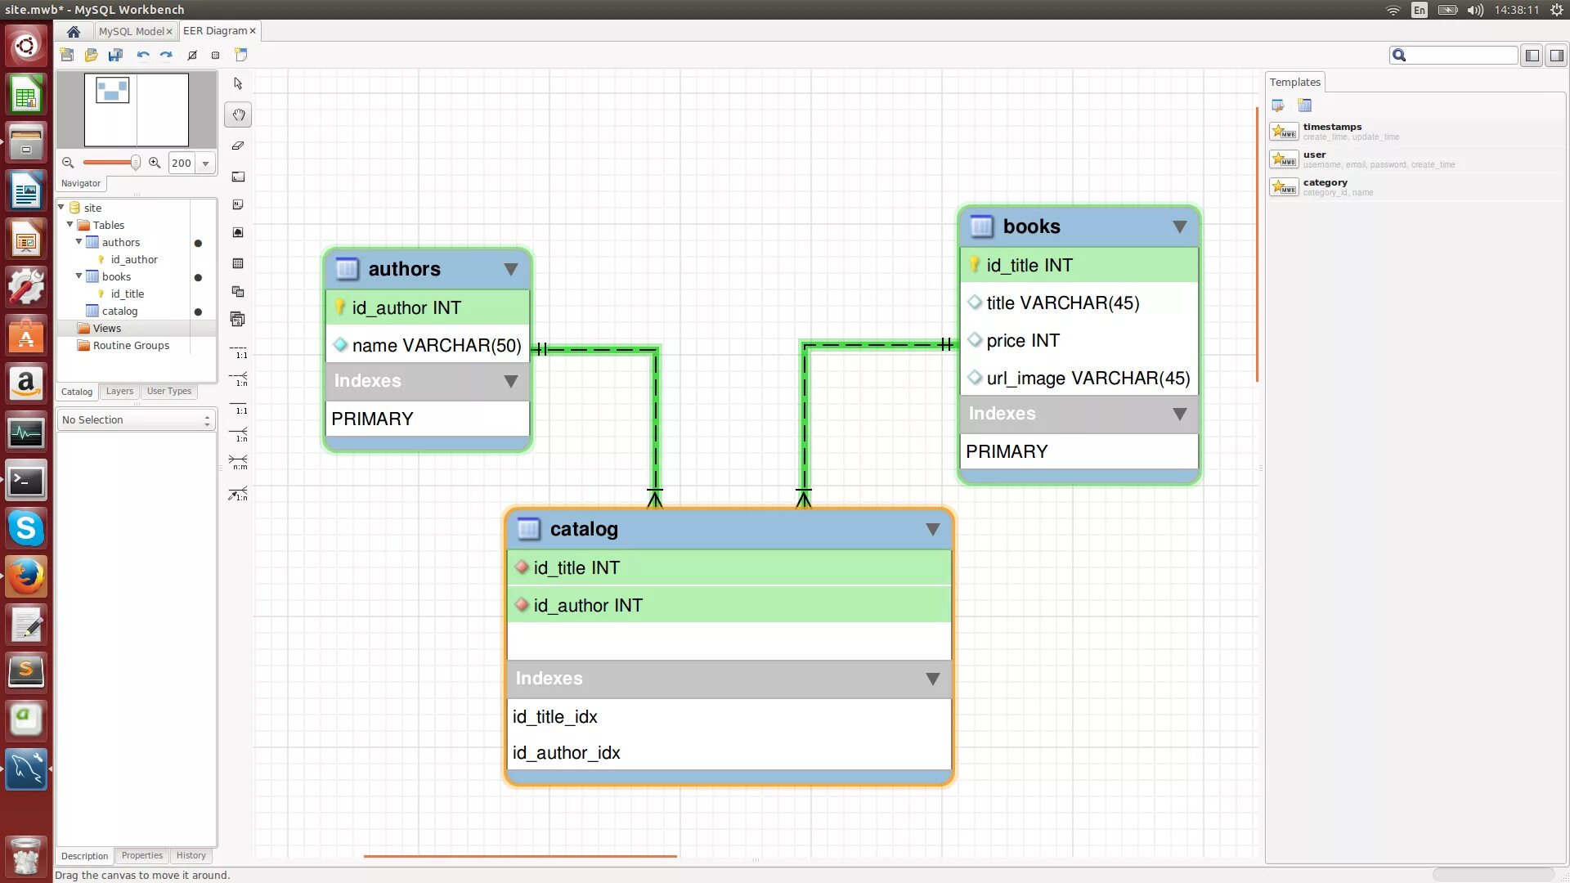Select the new text note tool
This screenshot has width=1570, height=883.
[x=238, y=205]
